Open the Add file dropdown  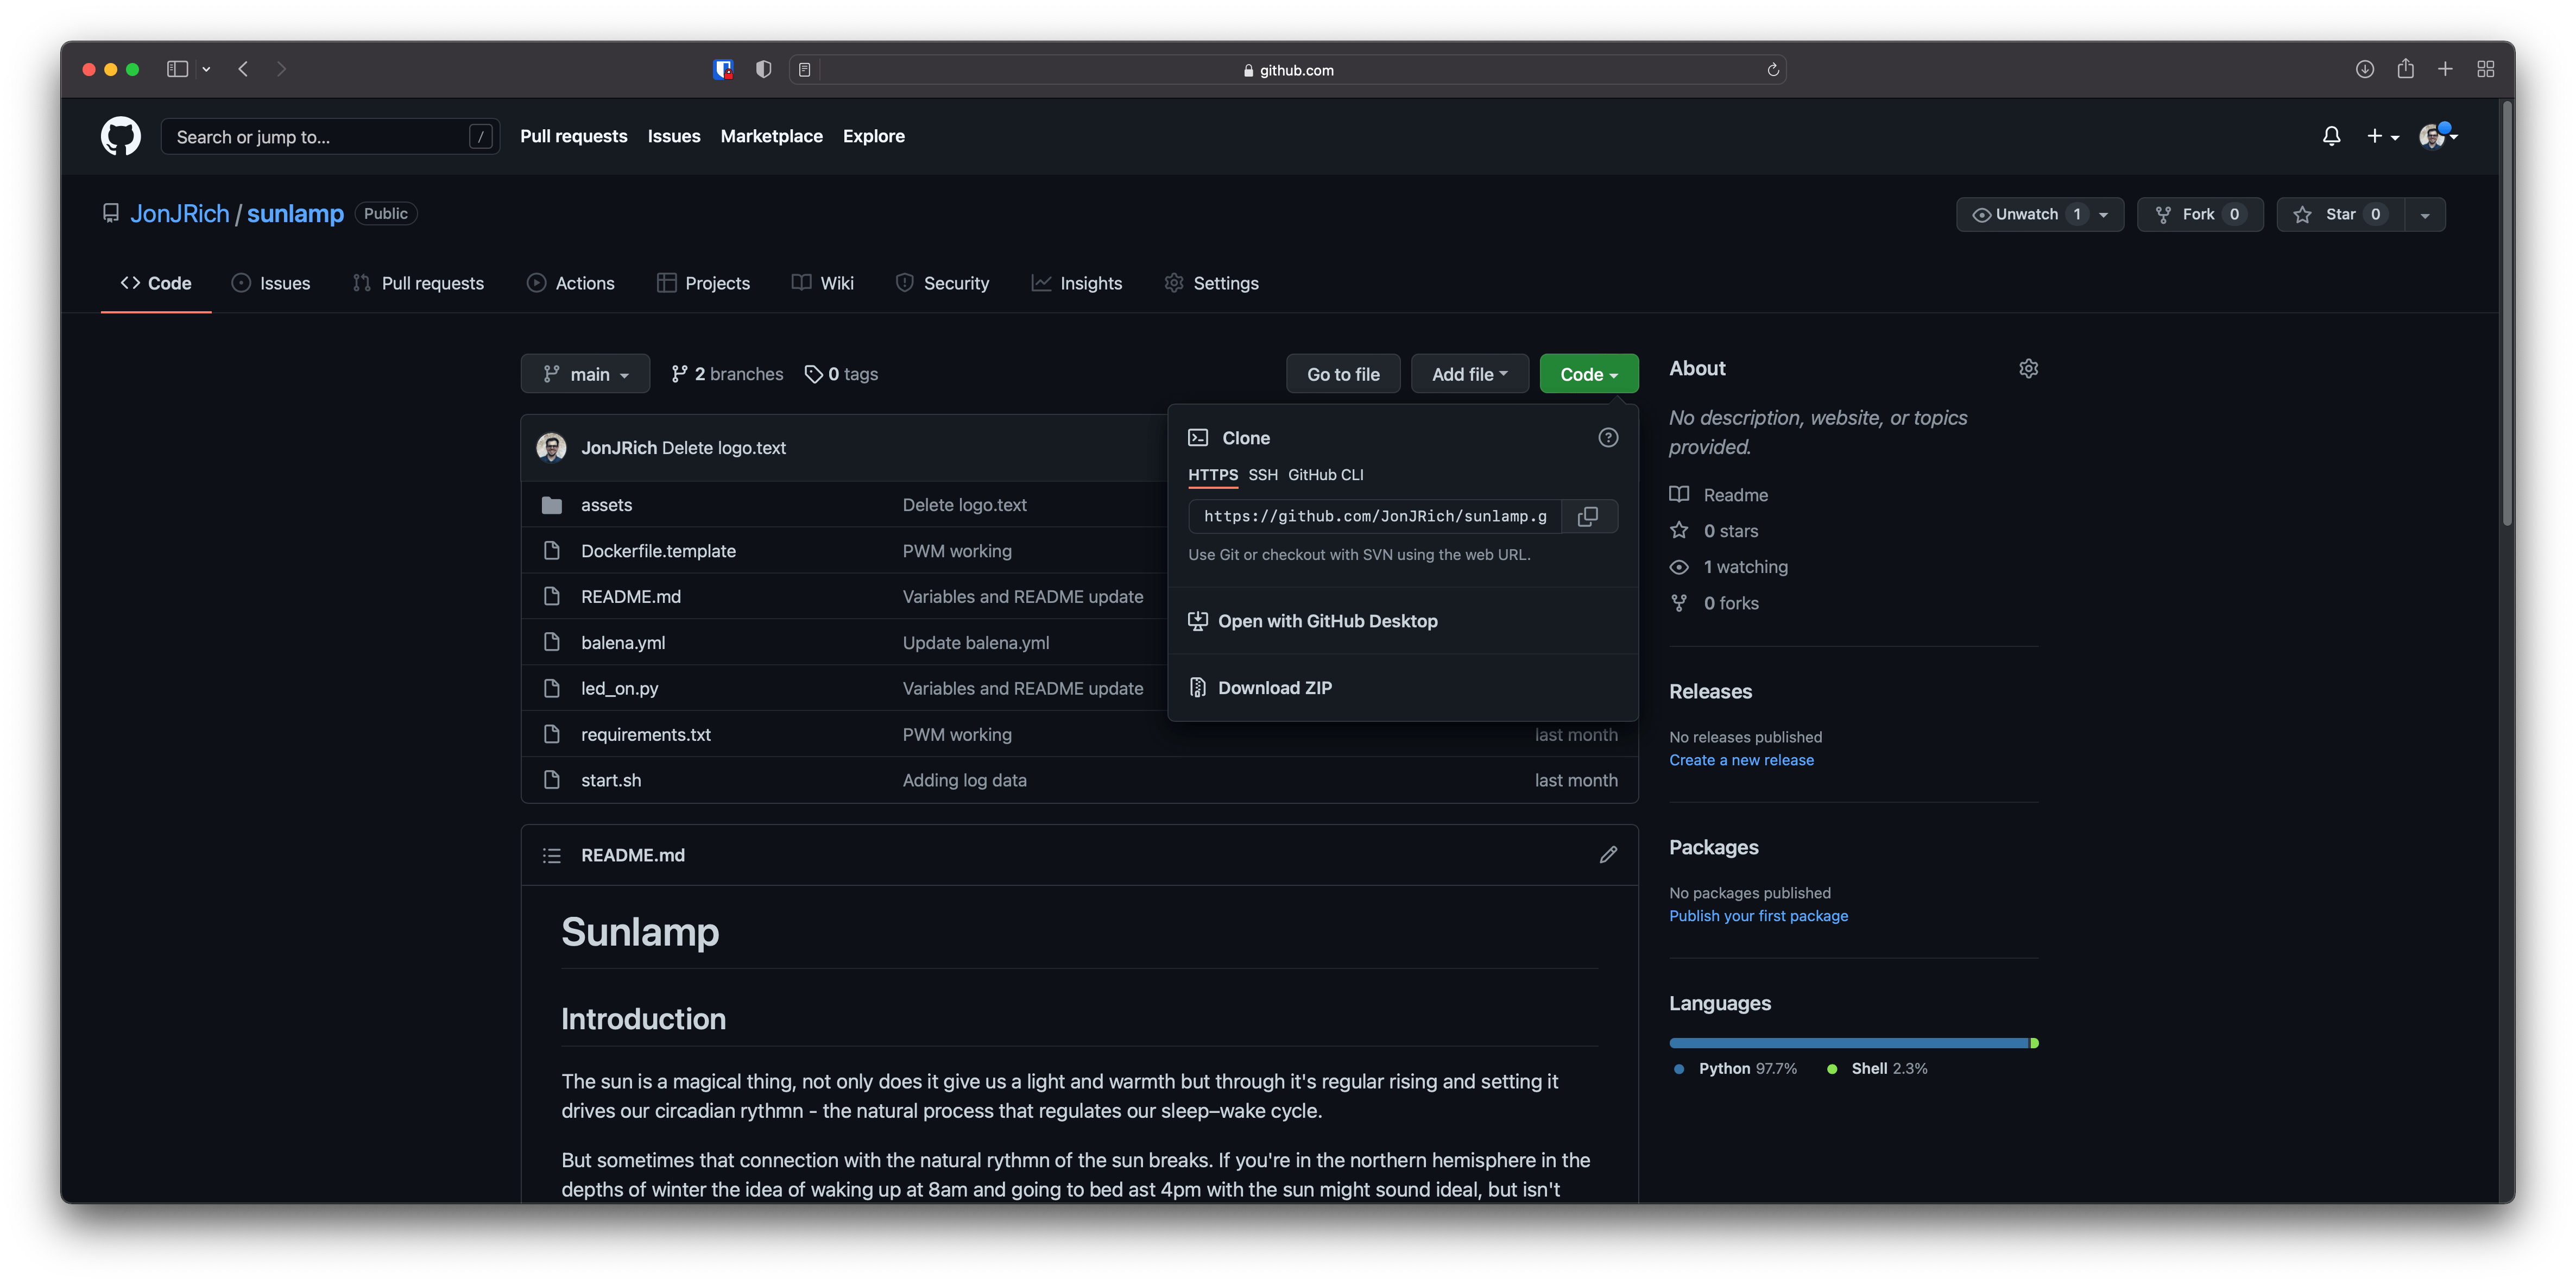(x=1469, y=374)
